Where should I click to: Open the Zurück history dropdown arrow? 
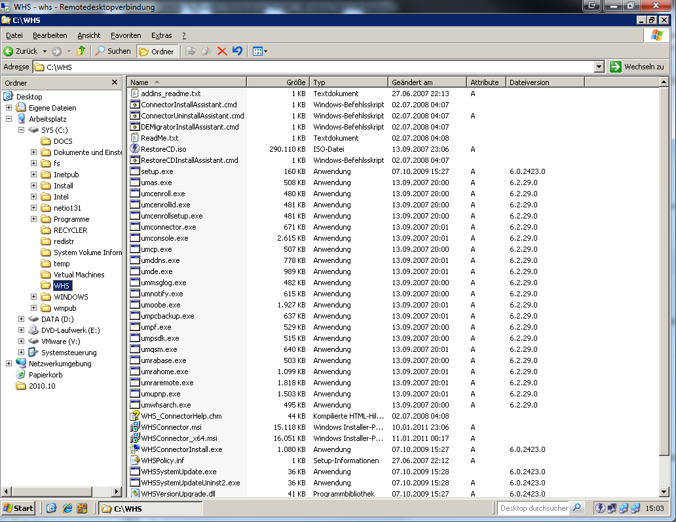point(45,51)
